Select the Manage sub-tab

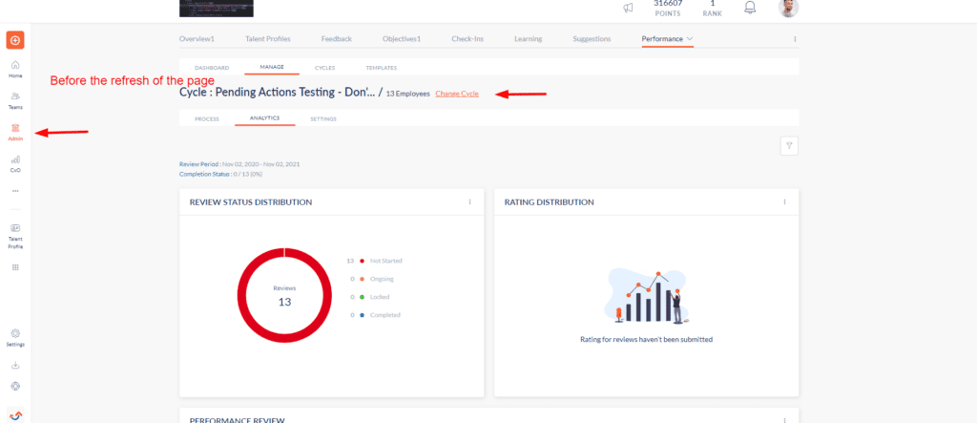tap(272, 67)
